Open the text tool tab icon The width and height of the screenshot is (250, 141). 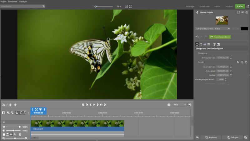pos(214,44)
